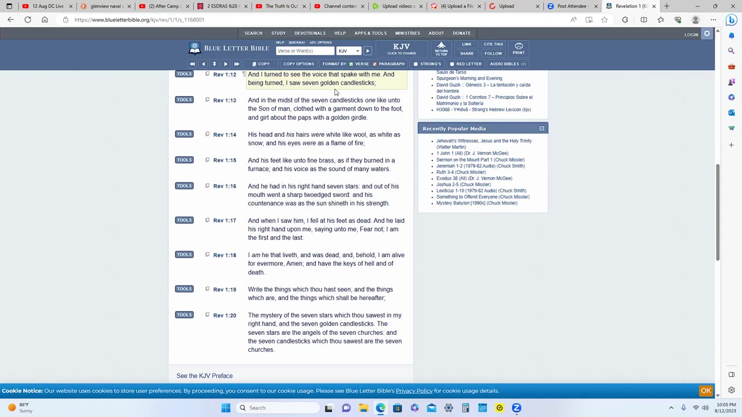Image resolution: width=742 pixels, height=417 pixels.
Task: Click the Rev 1:16 verse reference link
Action: (x=224, y=186)
